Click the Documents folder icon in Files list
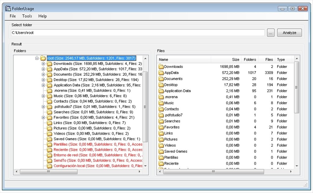313x193 pixels. point(161,79)
